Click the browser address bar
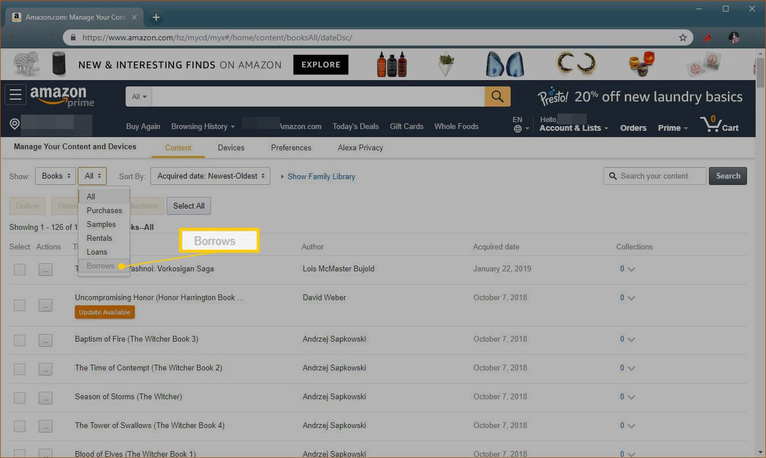 [x=378, y=37]
